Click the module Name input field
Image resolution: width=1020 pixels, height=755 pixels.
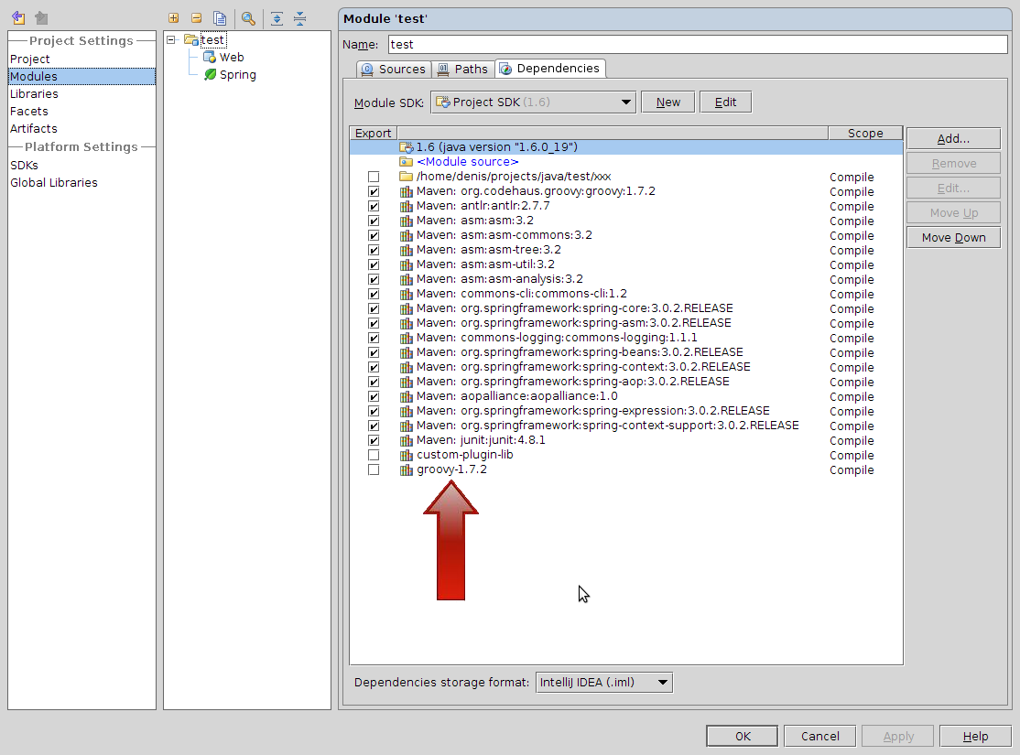point(698,44)
